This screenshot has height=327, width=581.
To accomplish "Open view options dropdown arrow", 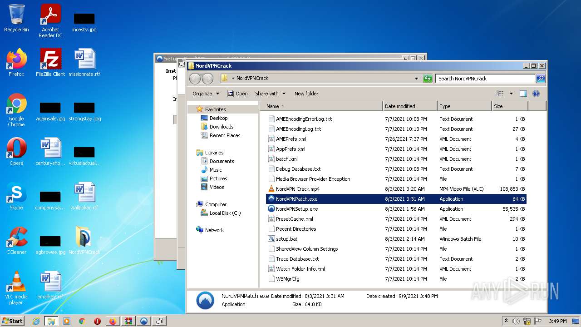I will tap(511, 94).
